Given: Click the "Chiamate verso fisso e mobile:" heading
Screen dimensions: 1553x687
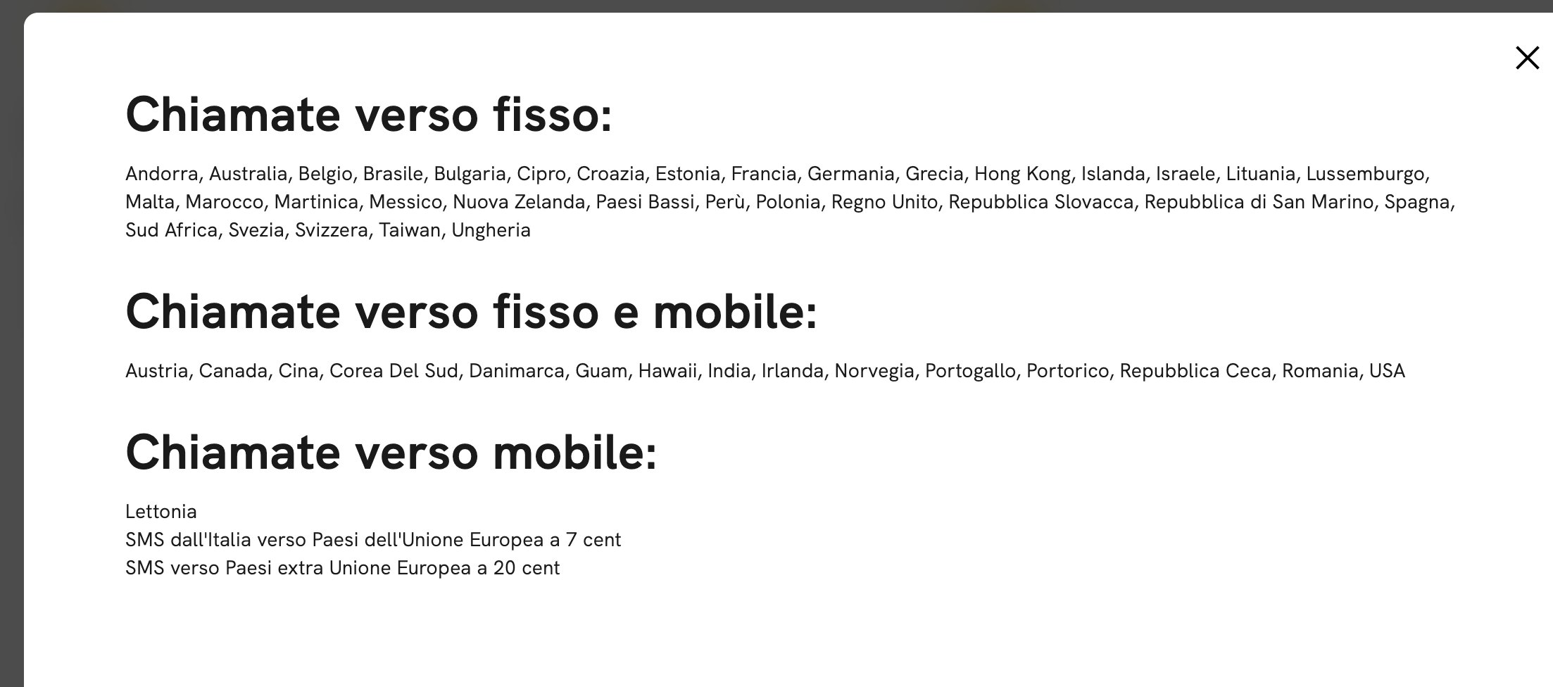Looking at the screenshot, I should tap(472, 312).
